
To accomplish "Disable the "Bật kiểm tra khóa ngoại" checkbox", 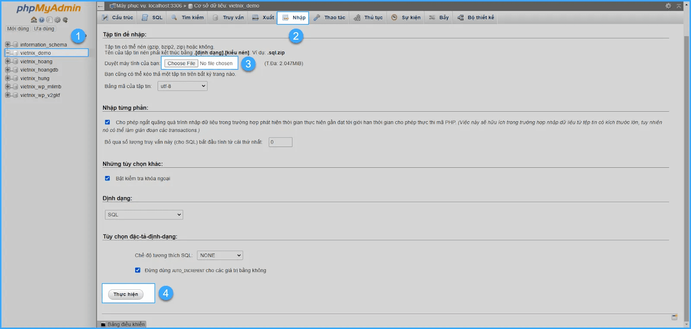I will click(108, 179).
